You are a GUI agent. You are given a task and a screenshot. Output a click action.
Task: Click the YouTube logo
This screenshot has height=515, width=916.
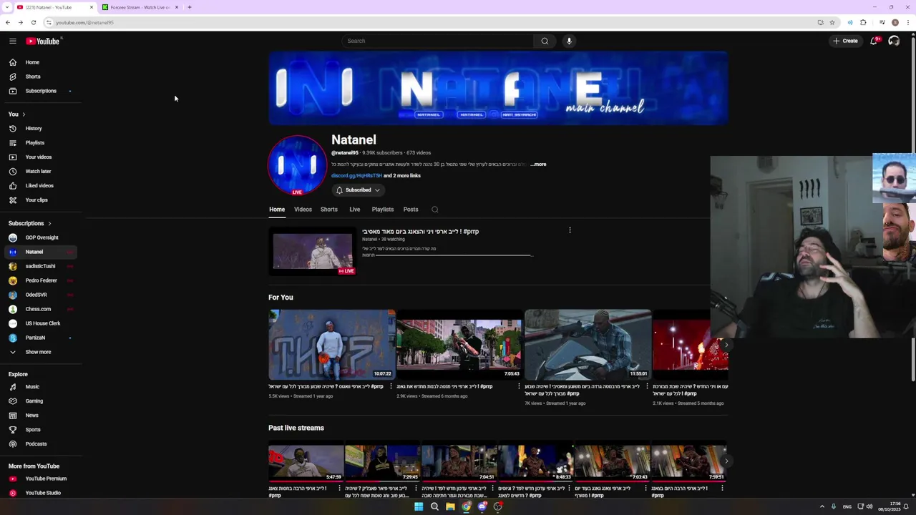[43, 41]
